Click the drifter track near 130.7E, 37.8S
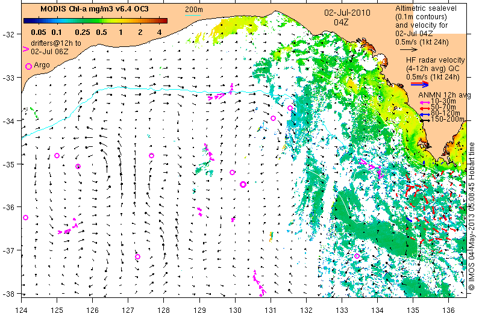The width and height of the screenshot is (482, 313). (259, 284)
